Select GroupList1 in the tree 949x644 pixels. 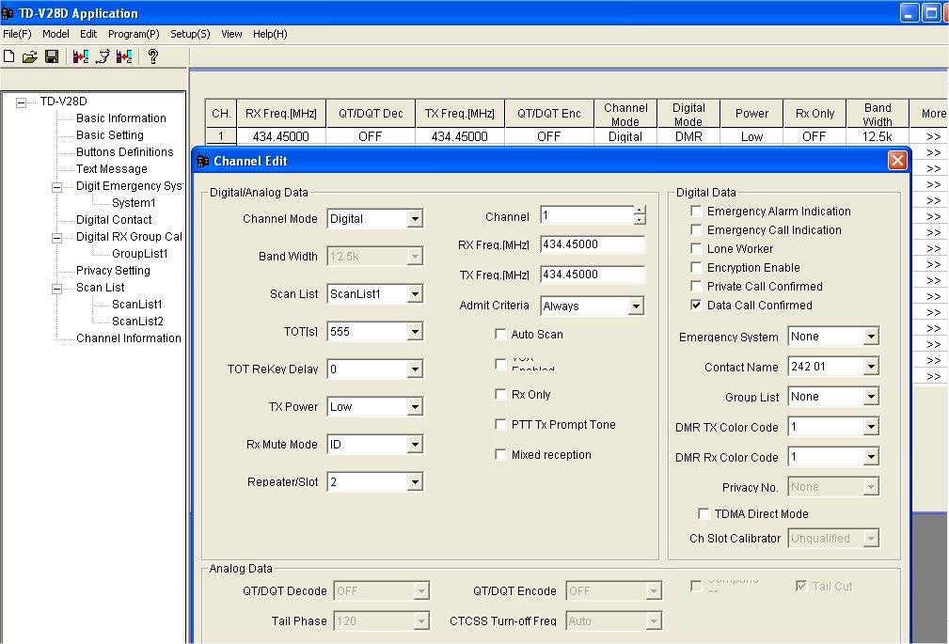pos(140,254)
